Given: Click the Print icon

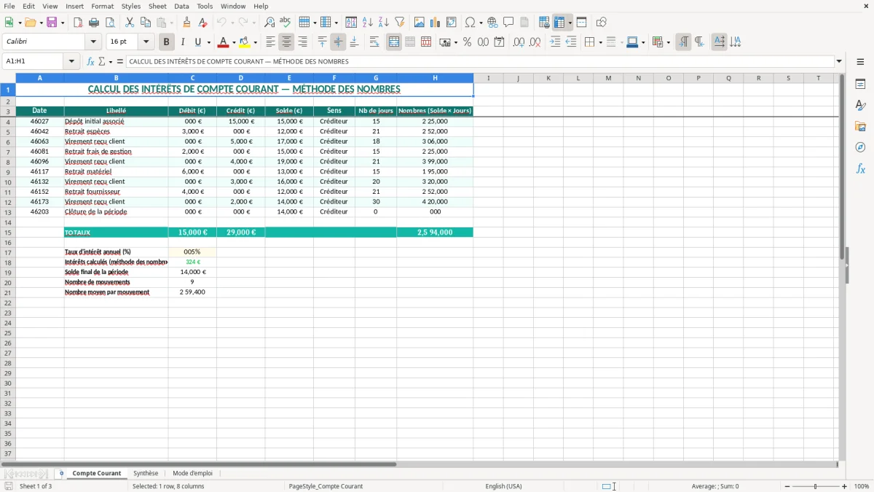Looking at the screenshot, I should (x=94, y=23).
